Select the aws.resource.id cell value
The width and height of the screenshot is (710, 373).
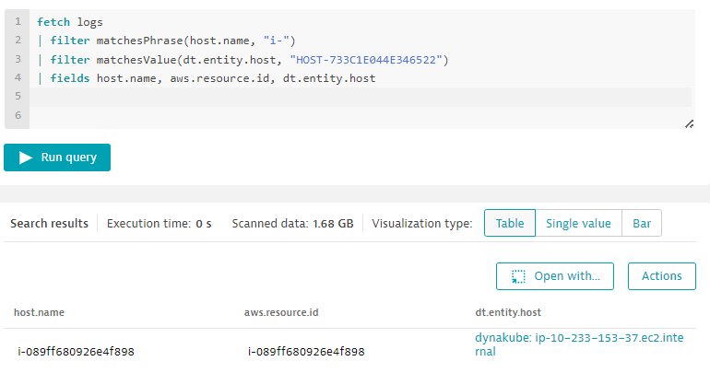pyautogui.click(x=306, y=351)
